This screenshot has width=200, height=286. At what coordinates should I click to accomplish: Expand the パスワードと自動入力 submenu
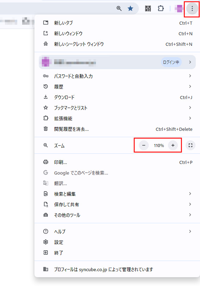117,76
